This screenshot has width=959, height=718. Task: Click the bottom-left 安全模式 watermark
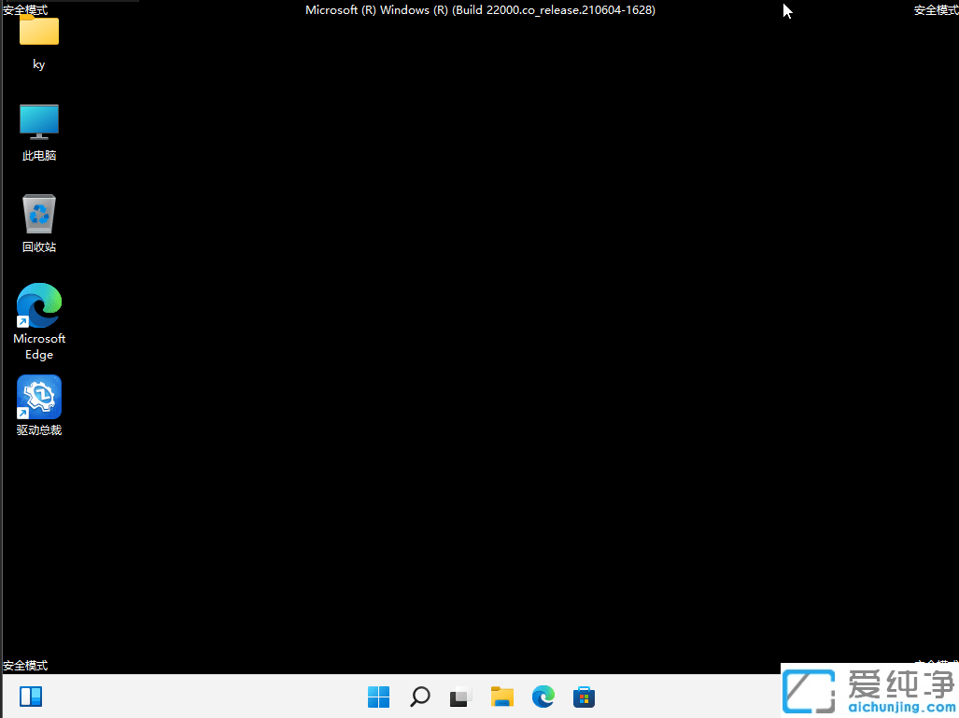click(x=25, y=665)
